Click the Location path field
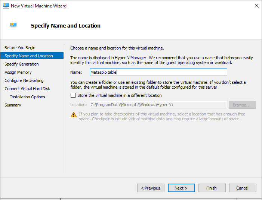The width and height of the screenshot is (262, 200). click(158, 105)
